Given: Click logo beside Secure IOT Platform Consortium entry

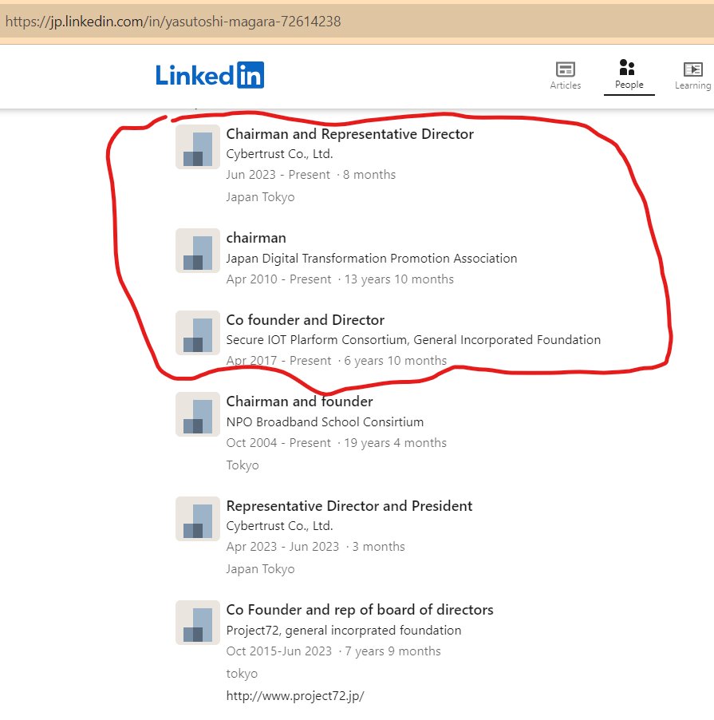Looking at the screenshot, I should pos(198,332).
